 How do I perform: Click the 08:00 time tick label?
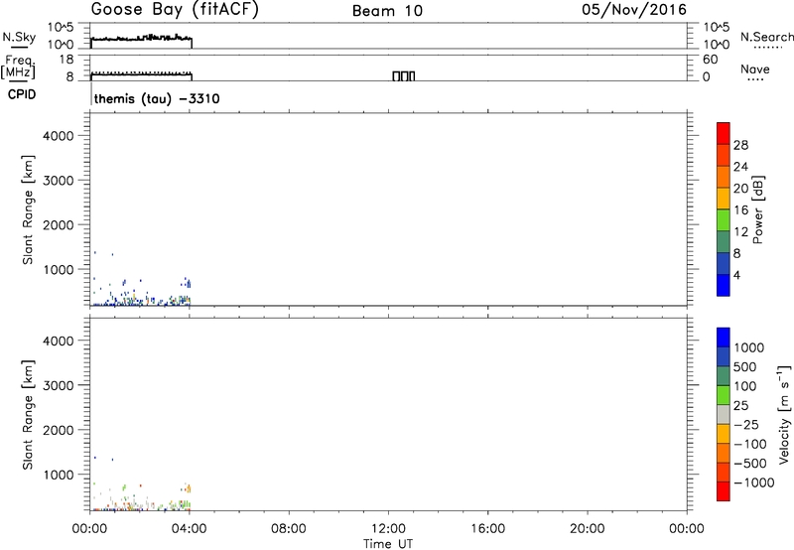coord(289,529)
